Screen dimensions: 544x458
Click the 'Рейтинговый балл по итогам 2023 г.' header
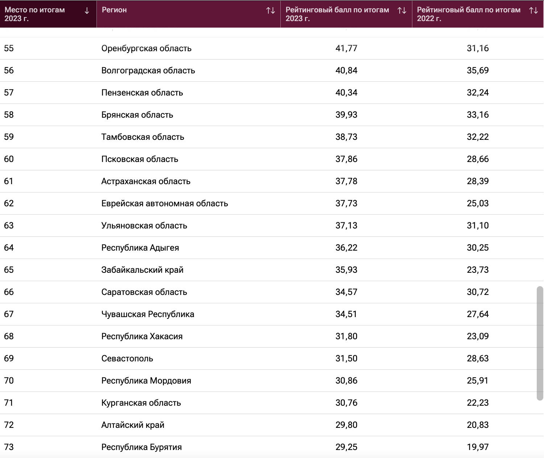click(337, 14)
